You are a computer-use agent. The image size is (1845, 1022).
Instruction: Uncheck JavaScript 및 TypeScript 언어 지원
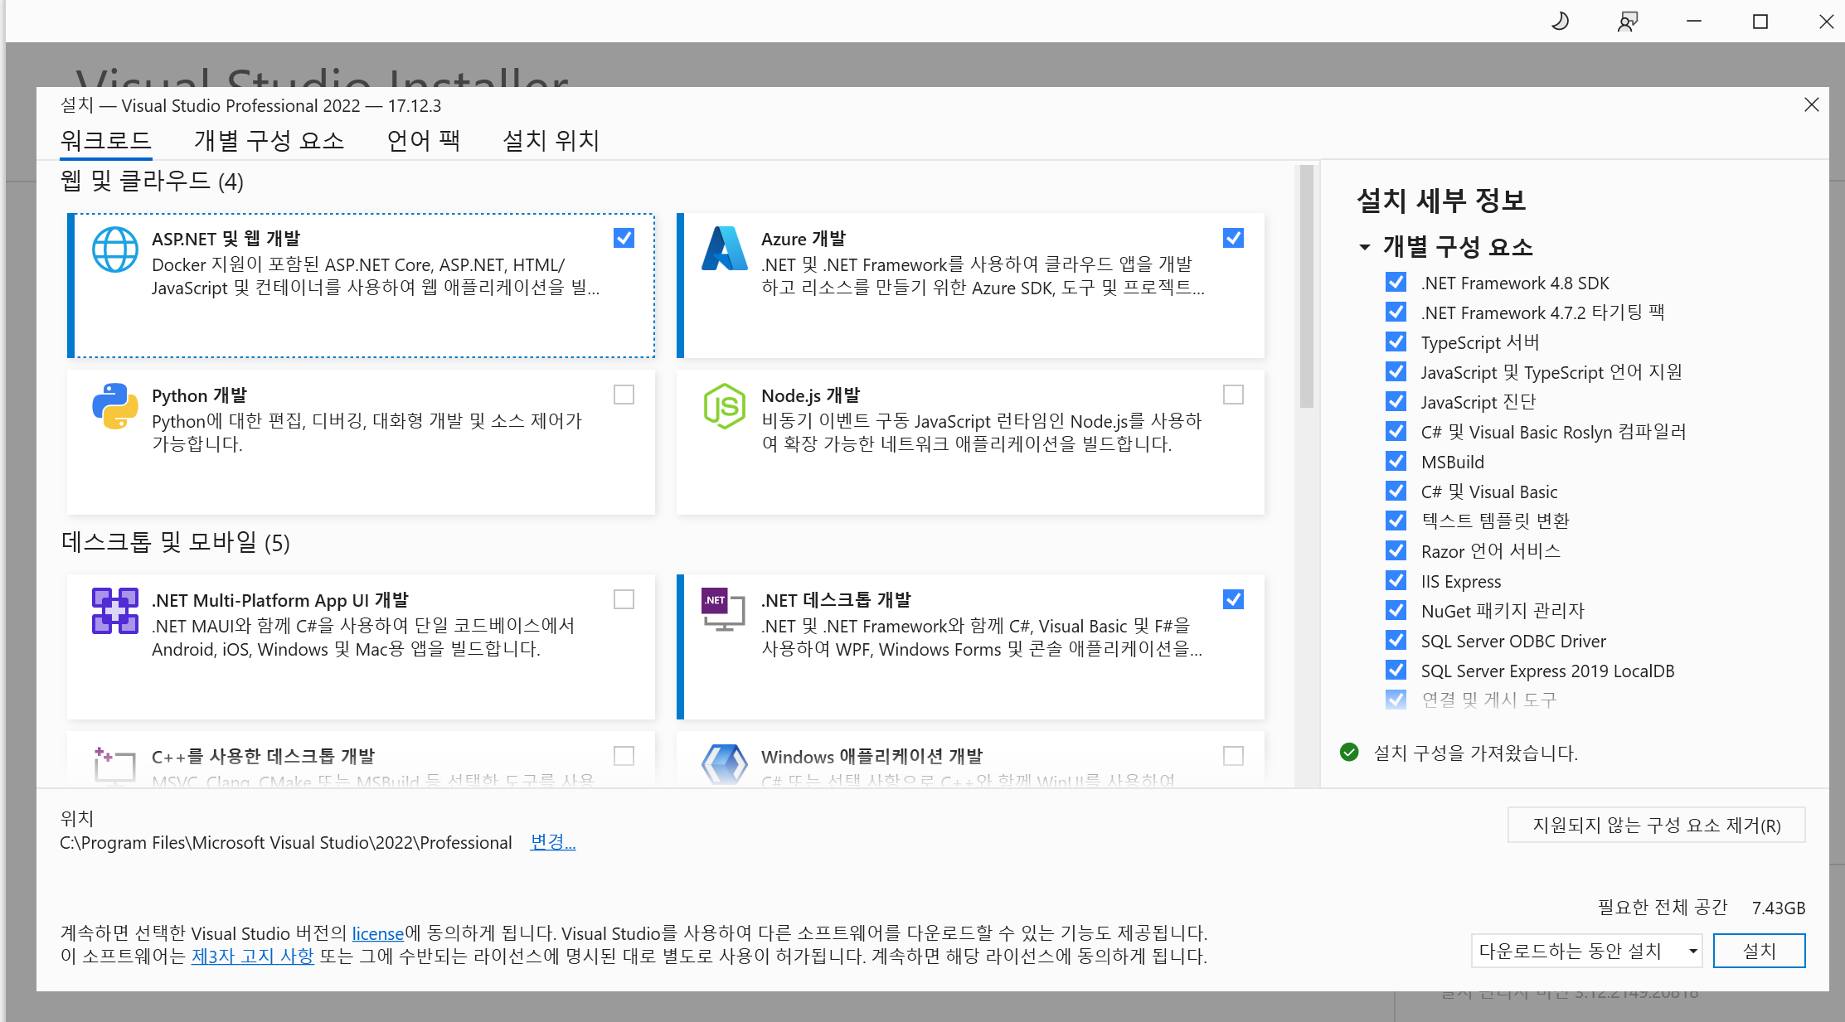click(x=1396, y=372)
